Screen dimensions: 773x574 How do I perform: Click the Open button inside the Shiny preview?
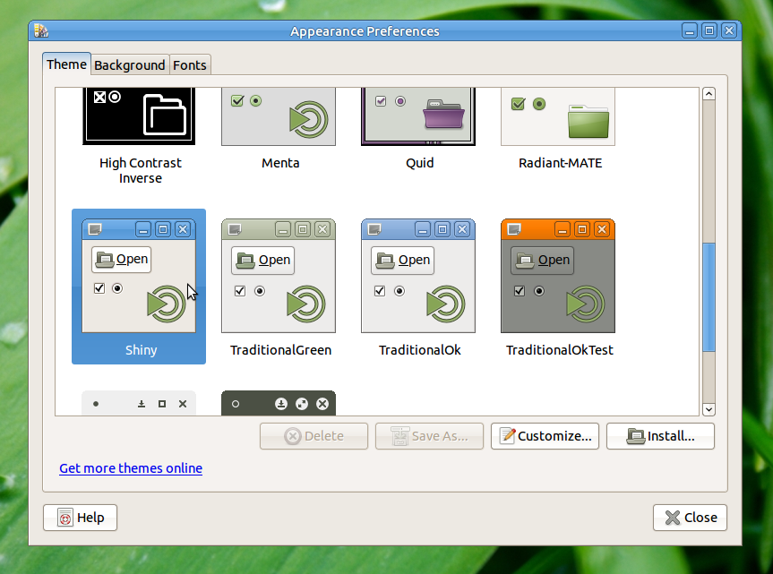pyautogui.click(x=120, y=259)
